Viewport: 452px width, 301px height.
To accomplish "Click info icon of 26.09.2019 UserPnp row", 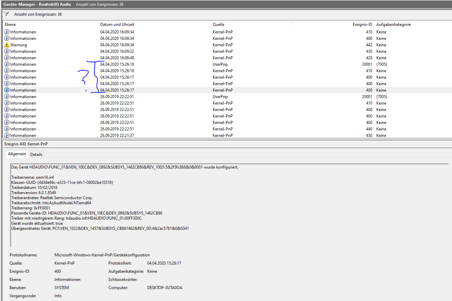I will coord(7,97).
